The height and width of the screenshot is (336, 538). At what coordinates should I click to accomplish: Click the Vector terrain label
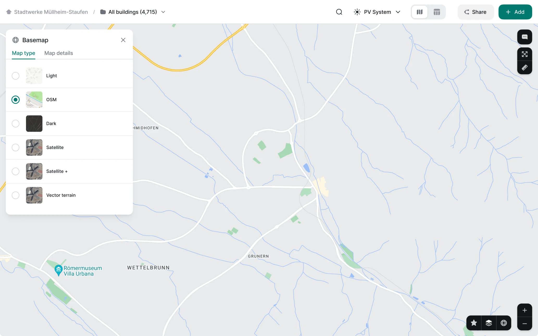61,195
